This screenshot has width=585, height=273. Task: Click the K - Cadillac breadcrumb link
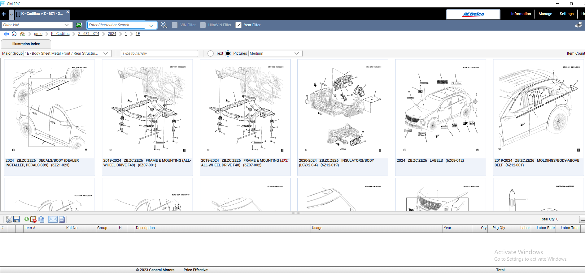click(60, 34)
